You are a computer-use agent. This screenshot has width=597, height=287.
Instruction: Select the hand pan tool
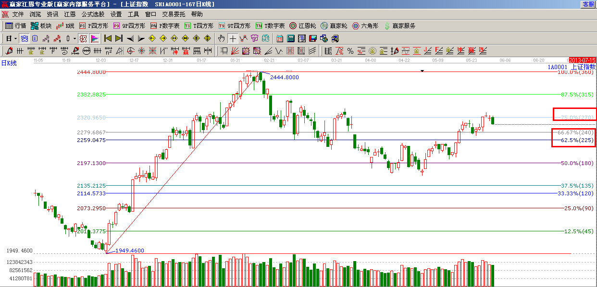[222, 38]
